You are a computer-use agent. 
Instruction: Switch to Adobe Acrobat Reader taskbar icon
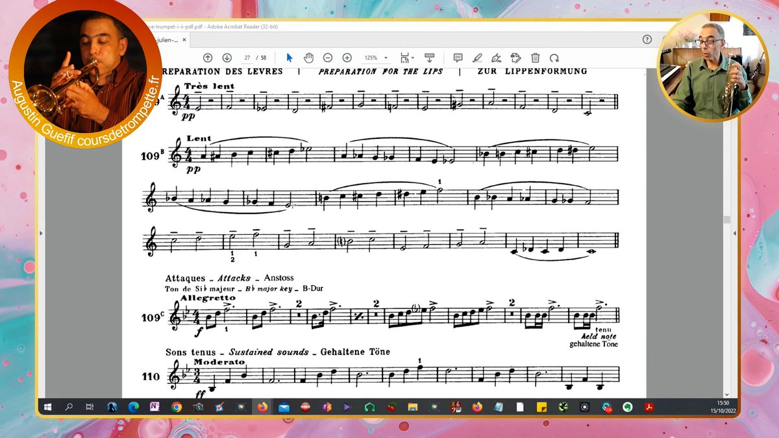pos(648,407)
